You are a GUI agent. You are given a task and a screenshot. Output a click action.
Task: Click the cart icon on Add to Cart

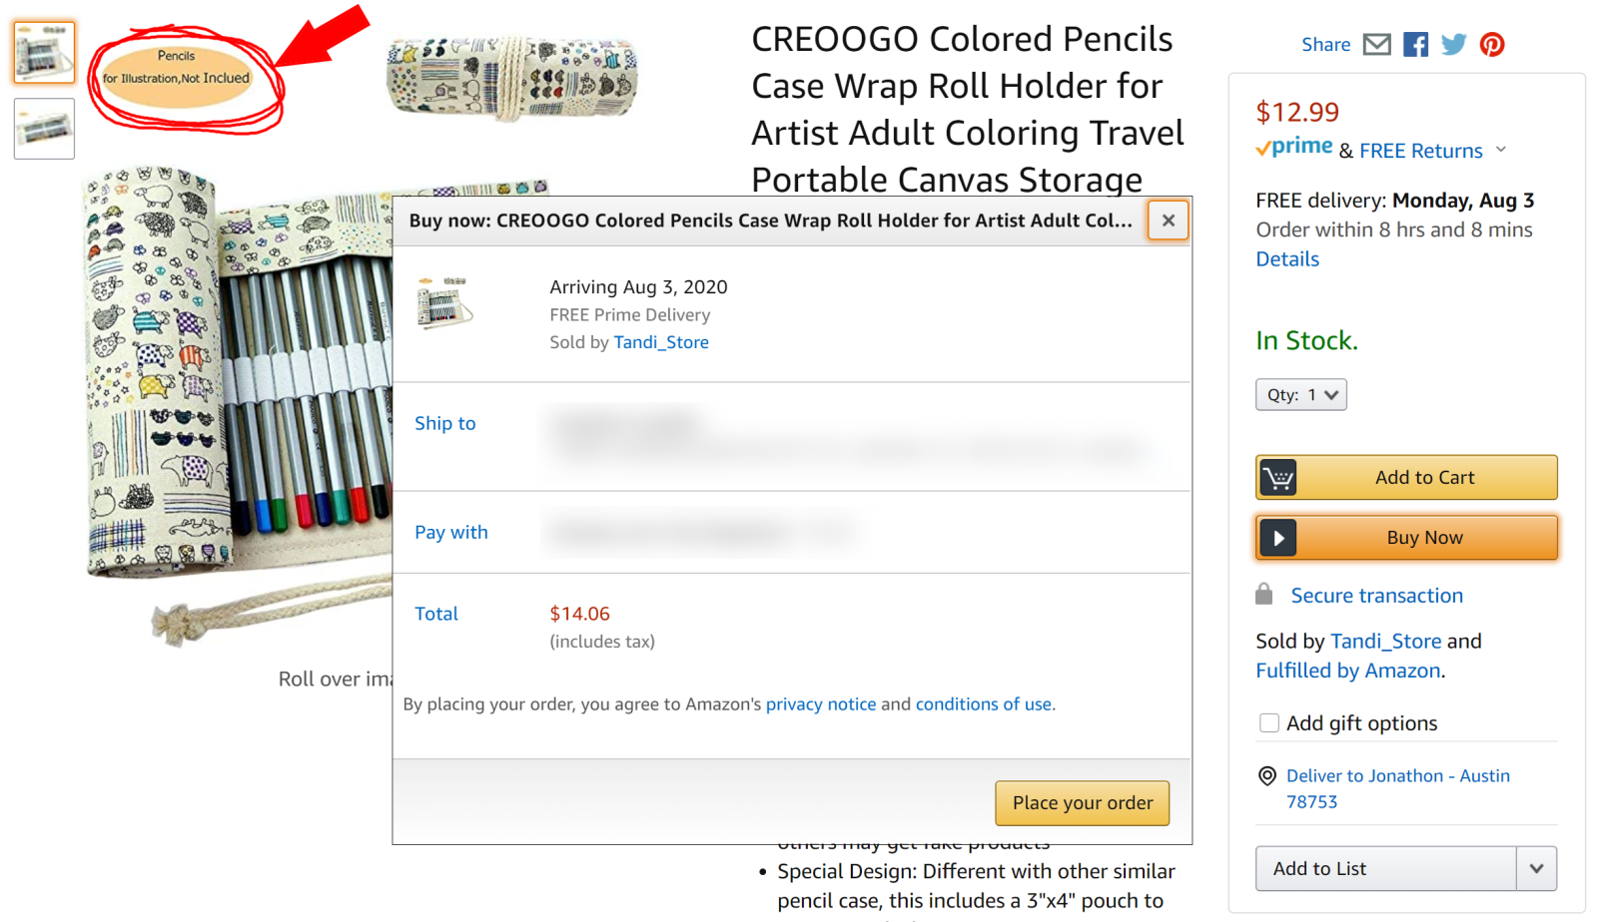point(1277,478)
